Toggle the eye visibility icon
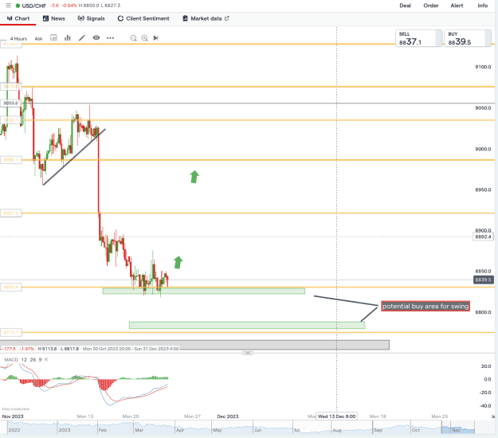Image resolution: width=498 pixels, height=438 pixels. pos(96,37)
